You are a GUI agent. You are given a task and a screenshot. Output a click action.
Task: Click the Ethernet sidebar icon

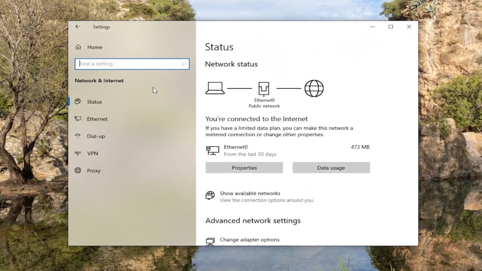point(78,119)
